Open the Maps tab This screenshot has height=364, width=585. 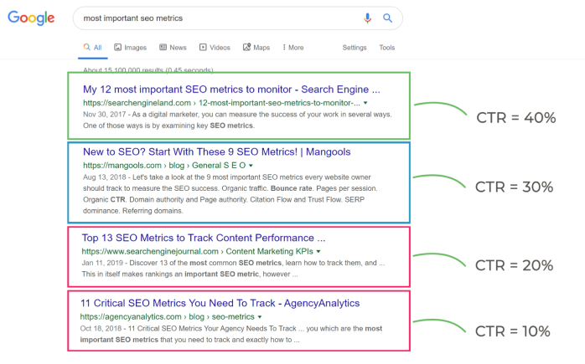tap(256, 48)
